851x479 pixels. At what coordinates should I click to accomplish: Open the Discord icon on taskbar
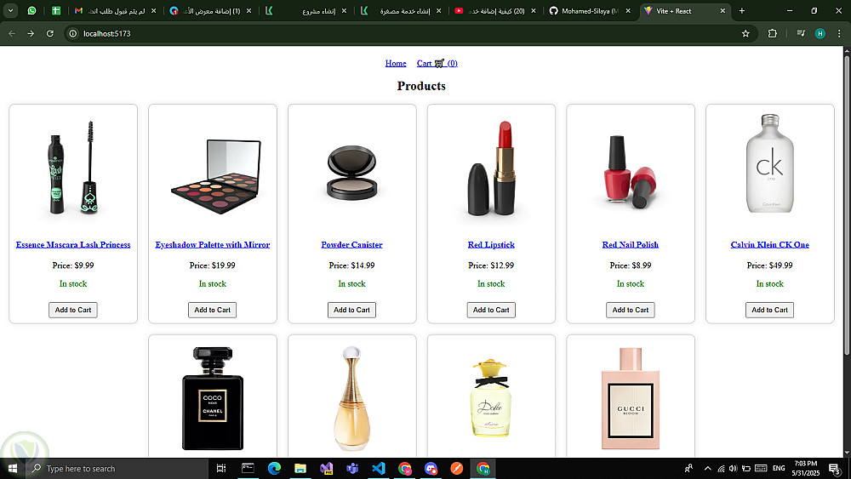(431, 468)
